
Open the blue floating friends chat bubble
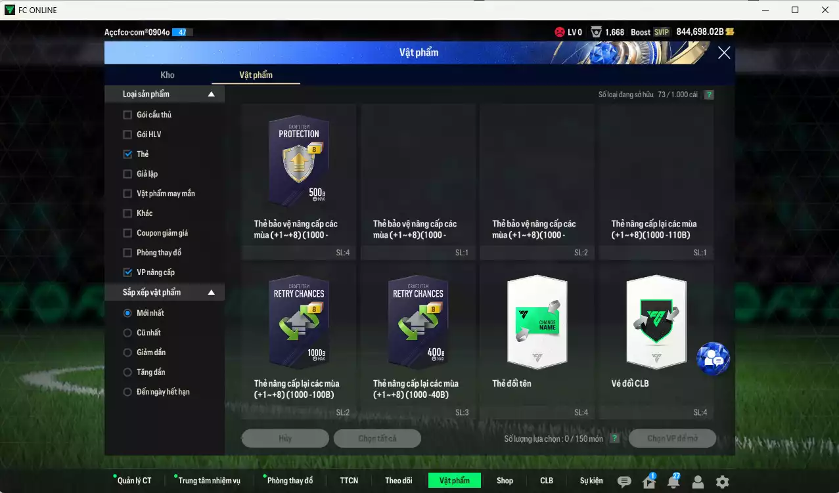[713, 358]
